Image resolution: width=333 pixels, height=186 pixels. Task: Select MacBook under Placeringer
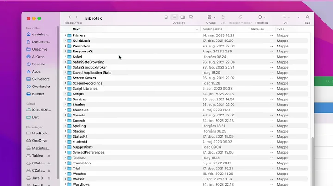tap(38, 134)
